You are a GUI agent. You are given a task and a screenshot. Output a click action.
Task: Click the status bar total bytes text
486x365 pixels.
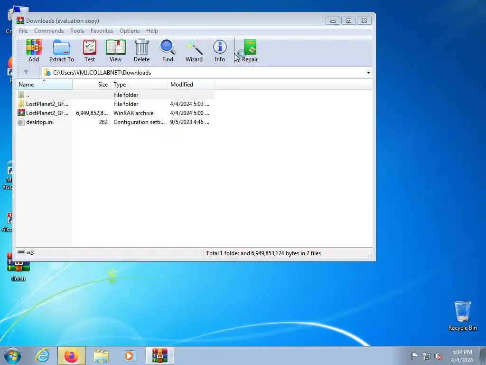263,253
